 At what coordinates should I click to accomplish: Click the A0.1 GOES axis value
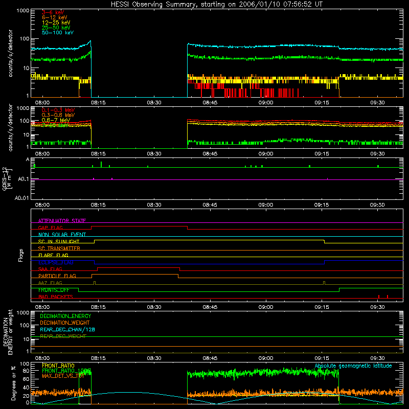click(24, 179)
